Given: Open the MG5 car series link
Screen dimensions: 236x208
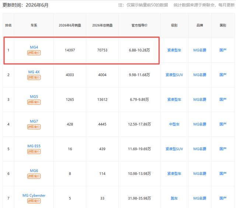Looking at the screenshot, I should pos(34,97).
